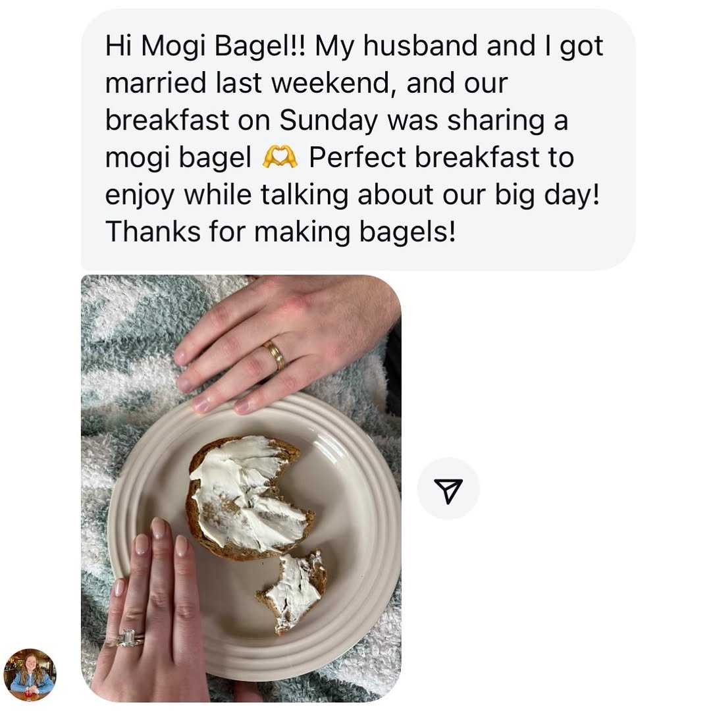Click the word "husband" in the message
Image resolution: width=711 pixels, height=711 pixels.
tap(421, 45)
